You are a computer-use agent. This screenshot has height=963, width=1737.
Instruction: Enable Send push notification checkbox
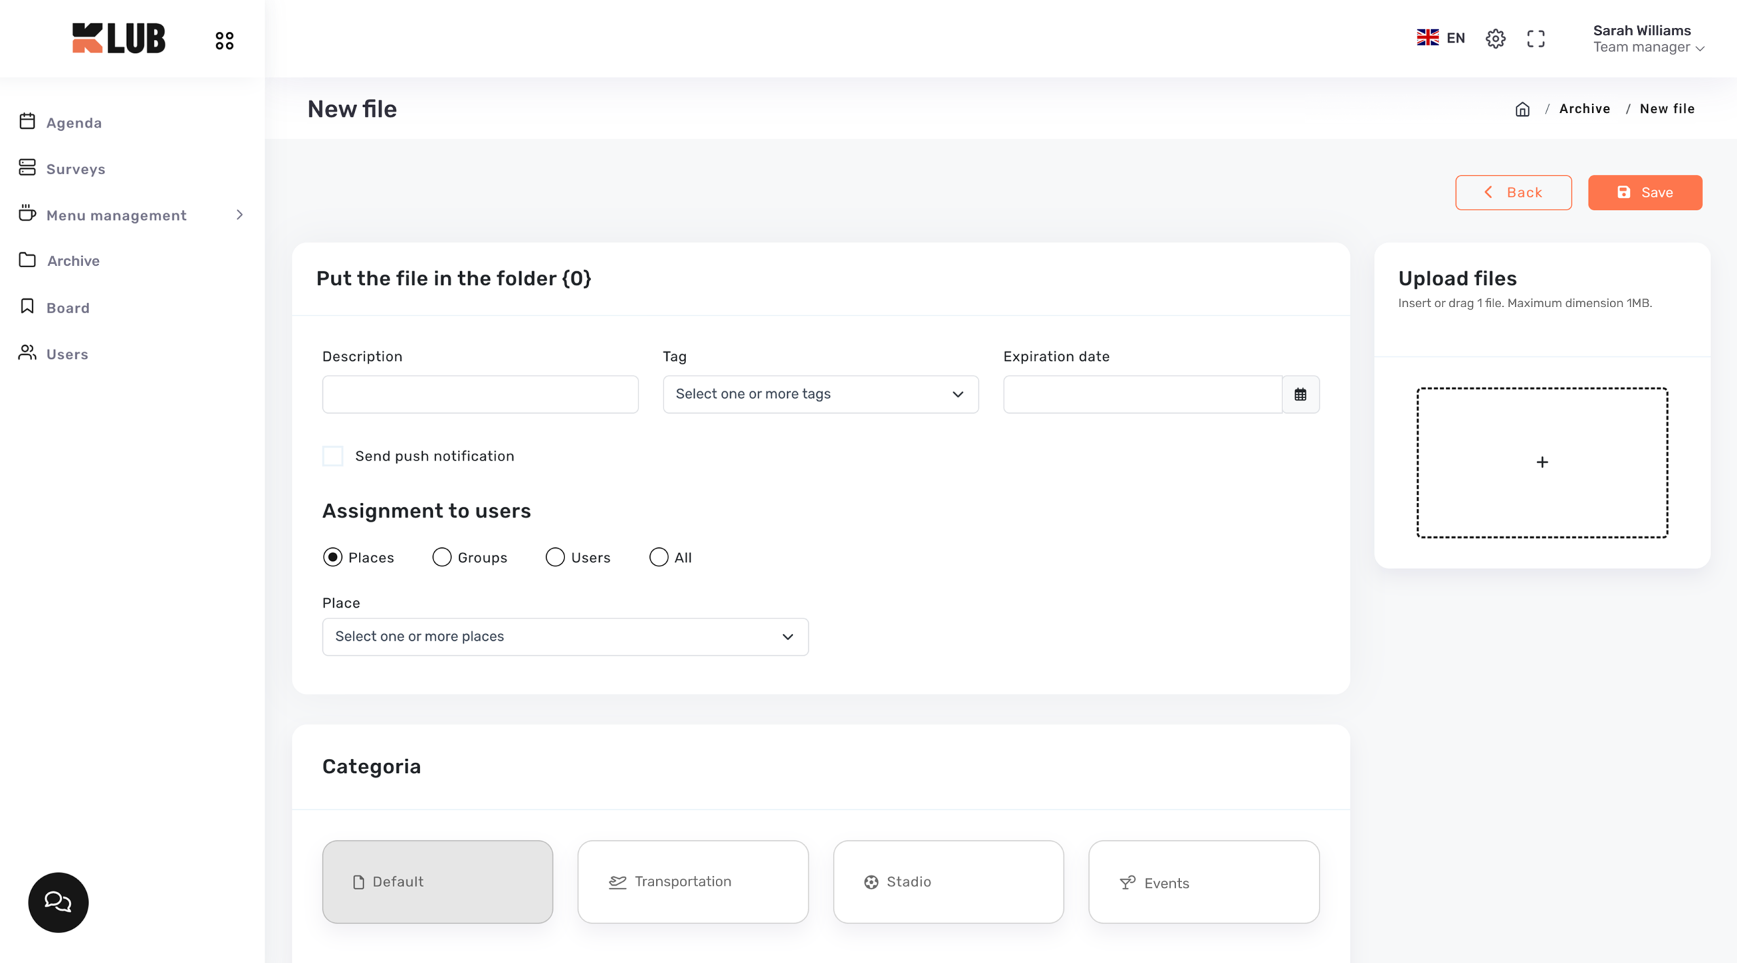pos(332,456)
